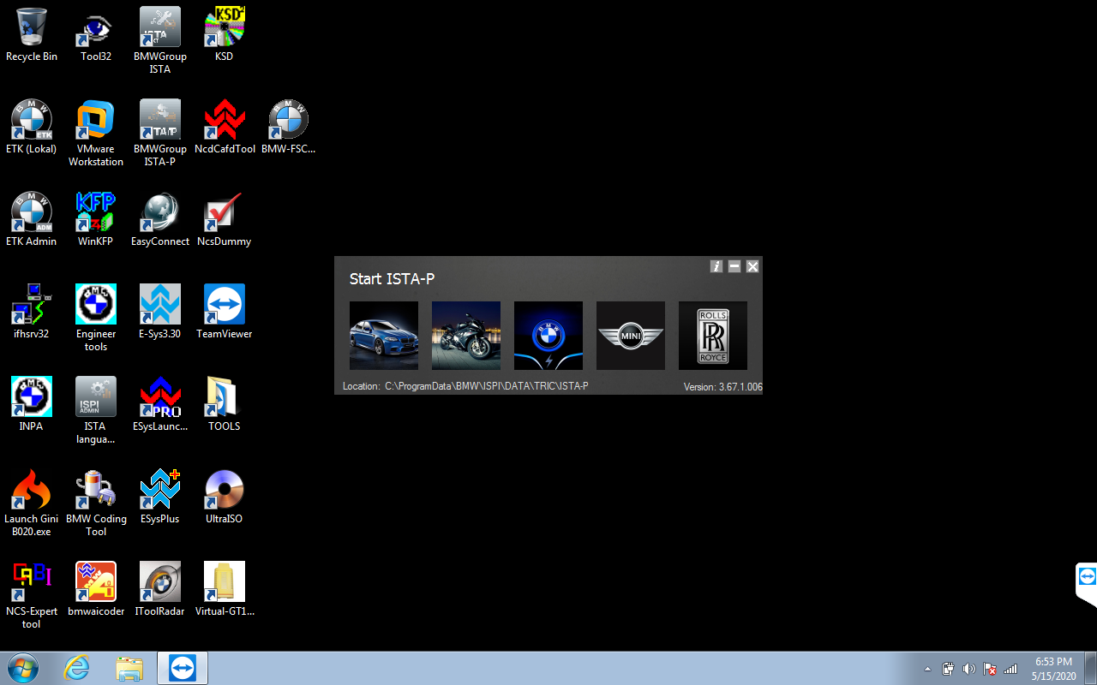Click the Show desktop strip at taskbar end
Viewport: 1097px width, 685px height.
pyautogui.click(x=1090, y=668)
